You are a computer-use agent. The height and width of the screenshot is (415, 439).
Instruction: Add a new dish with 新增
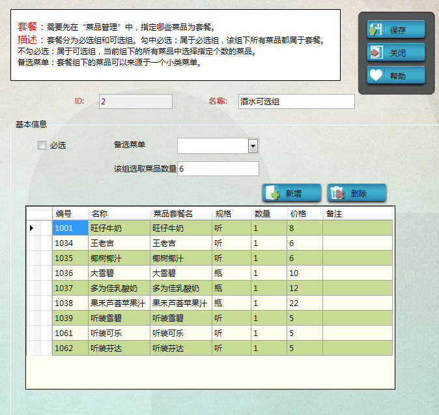(x=291, y=193)
